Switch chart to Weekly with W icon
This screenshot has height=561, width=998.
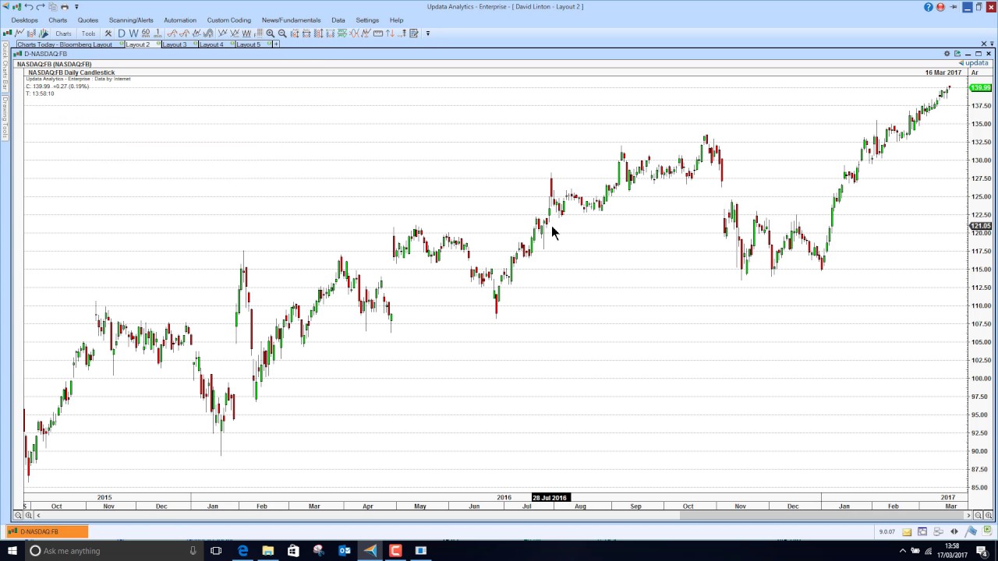133,34
